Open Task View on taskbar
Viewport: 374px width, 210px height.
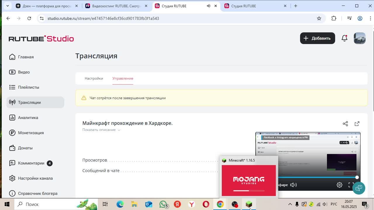[x=105, y=204]
